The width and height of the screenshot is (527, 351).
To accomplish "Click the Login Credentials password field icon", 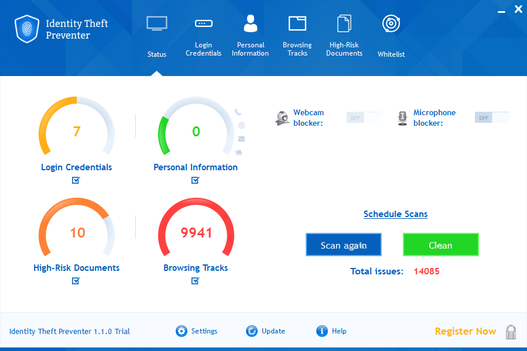I will 204,23.
